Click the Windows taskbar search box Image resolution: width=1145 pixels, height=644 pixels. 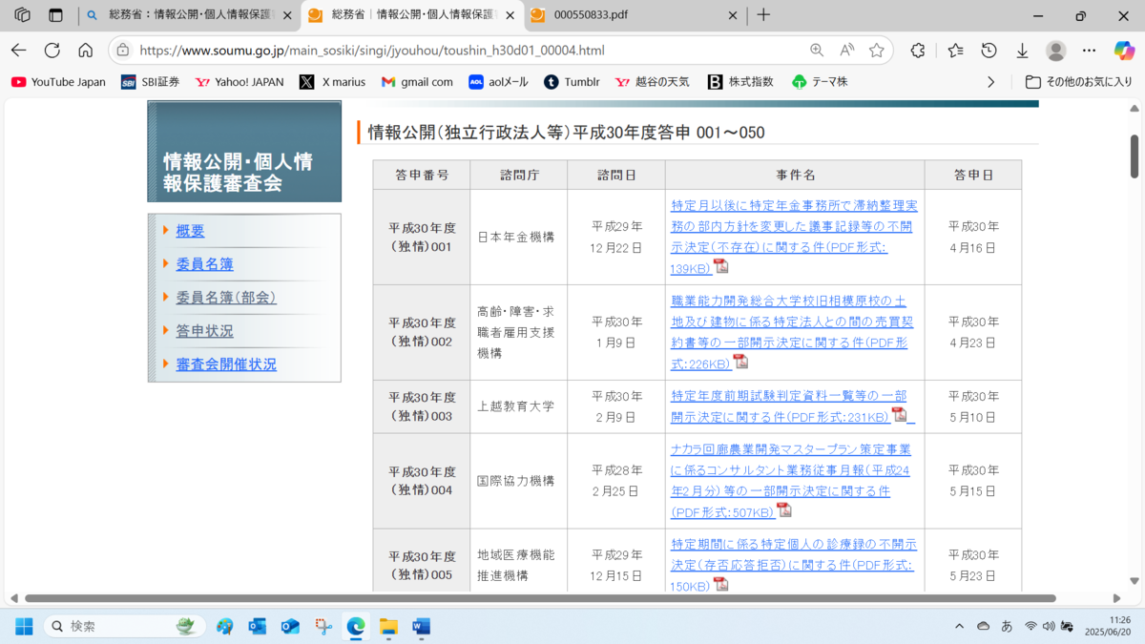pyautogui.click(x=124, y=626)
